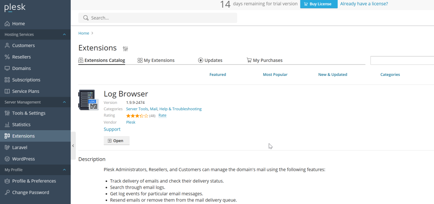Open the Featured category link
The height and width of the screenshot is (204, 434).
point(217,75)
